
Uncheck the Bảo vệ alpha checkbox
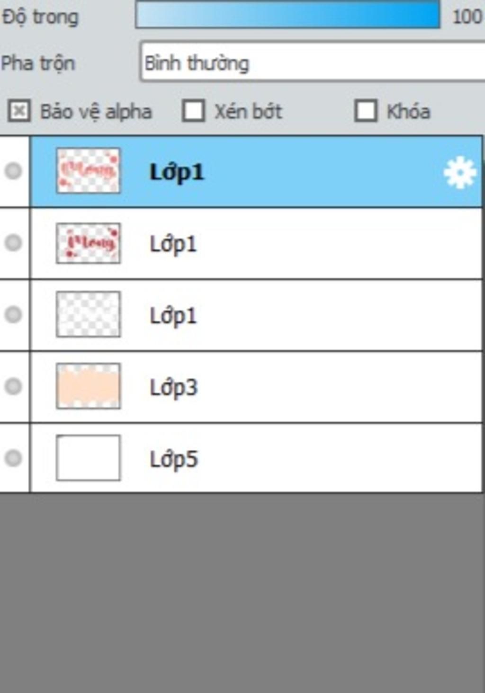19,111
